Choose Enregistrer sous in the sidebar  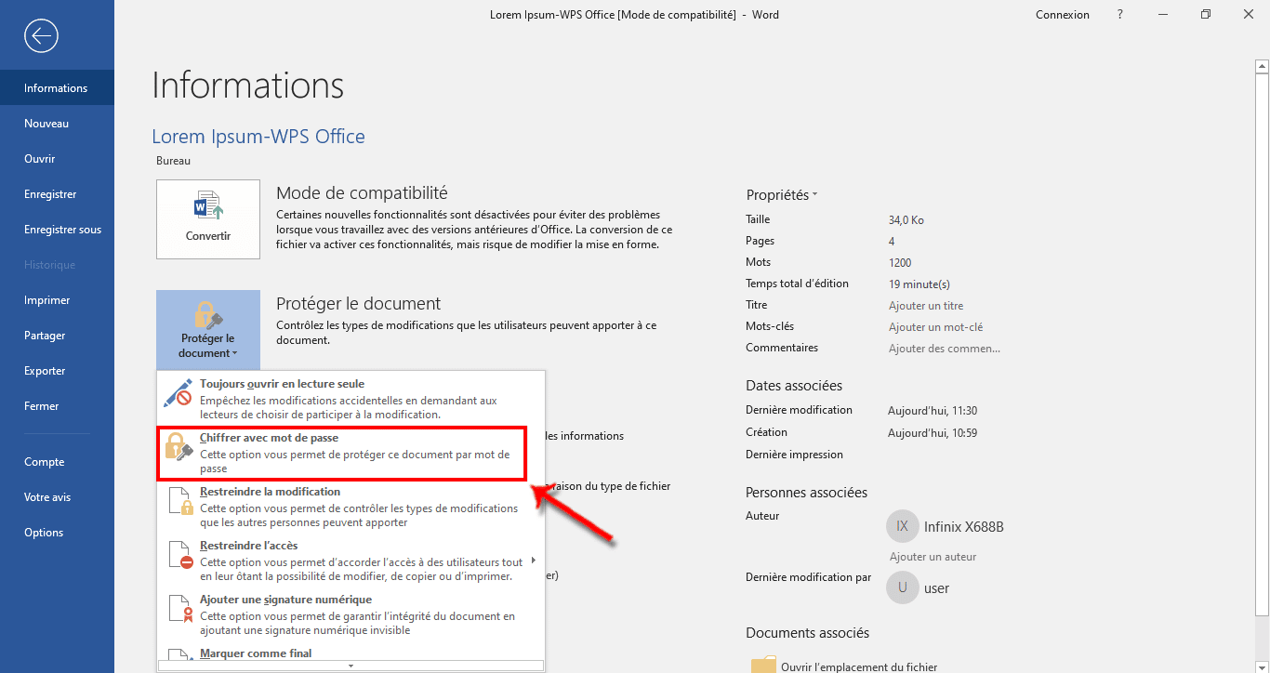coord(57,230)
